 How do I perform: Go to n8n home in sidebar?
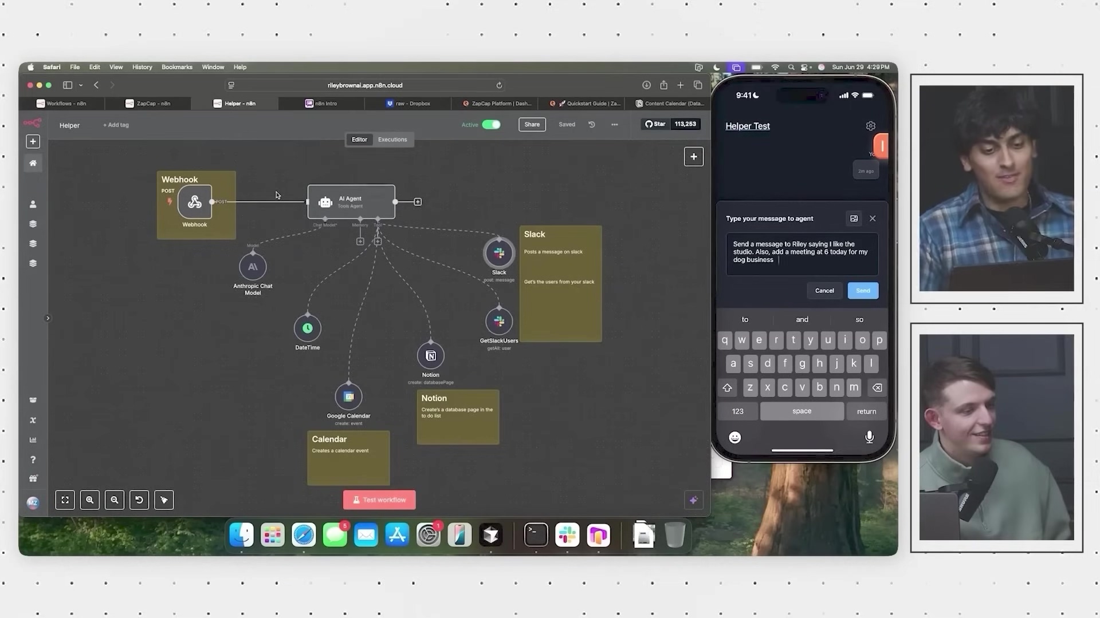pos(33,163)
